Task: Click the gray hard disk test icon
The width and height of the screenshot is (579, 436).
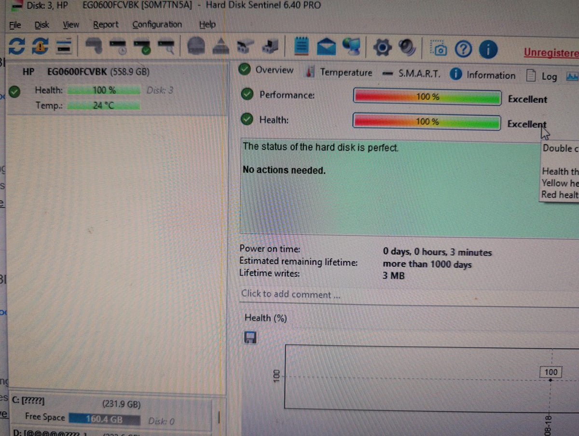Action: click(x=93, y=47)
